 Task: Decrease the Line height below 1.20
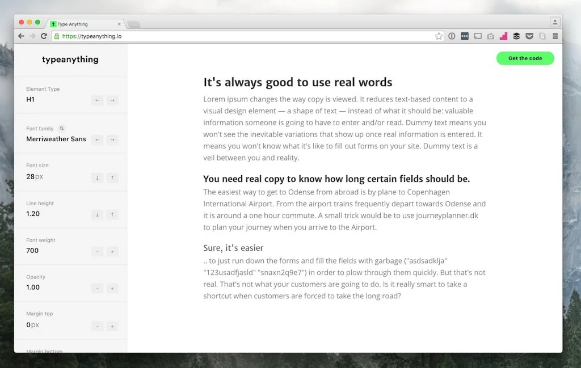(97, 215)
